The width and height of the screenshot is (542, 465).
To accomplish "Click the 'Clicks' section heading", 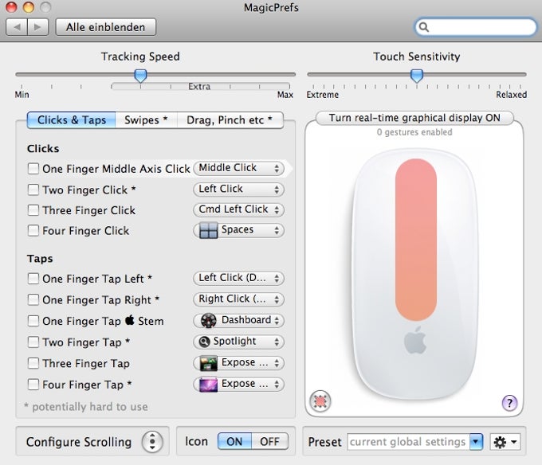I will 43,148.
